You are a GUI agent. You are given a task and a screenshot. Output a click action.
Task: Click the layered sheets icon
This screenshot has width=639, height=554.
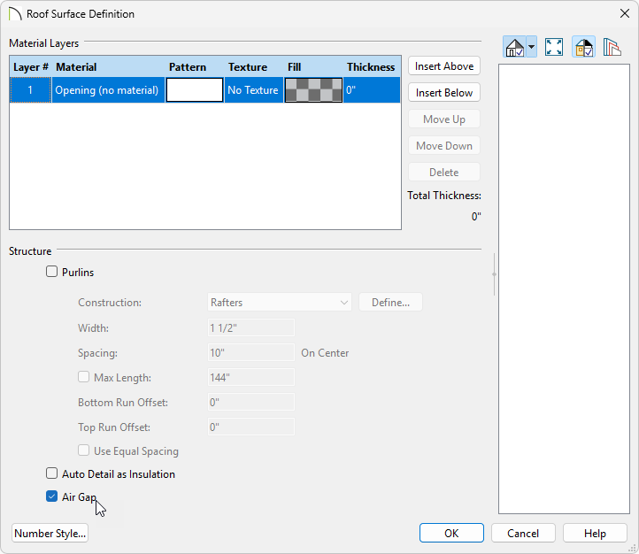point(612,48)
